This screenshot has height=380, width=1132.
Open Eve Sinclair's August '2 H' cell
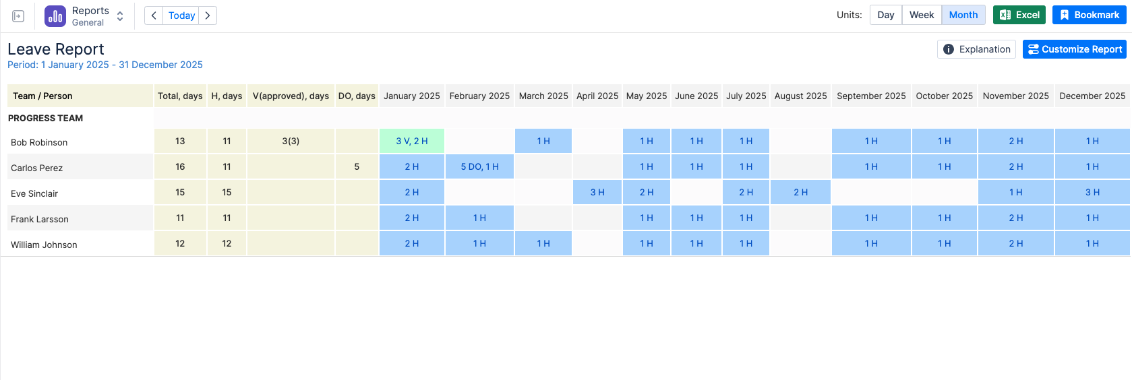[x=800, y=192]
